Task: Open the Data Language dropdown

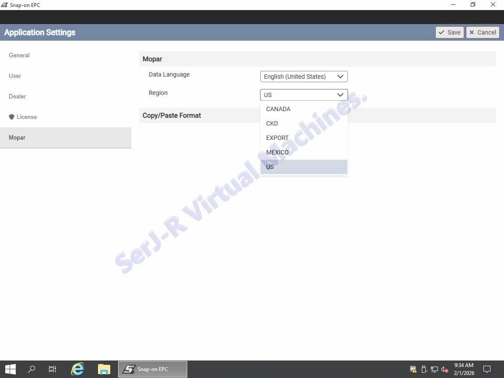Action: pos(304,77)
